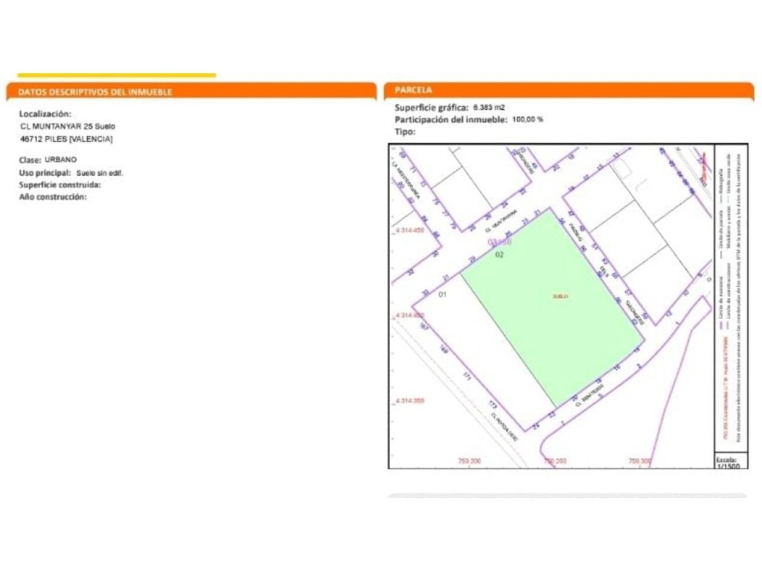Click the DATOS DESCRIPTIVOS DEL INMUEBLE header
Viewport: 762px width, 572px height.
tap(95, 92)
